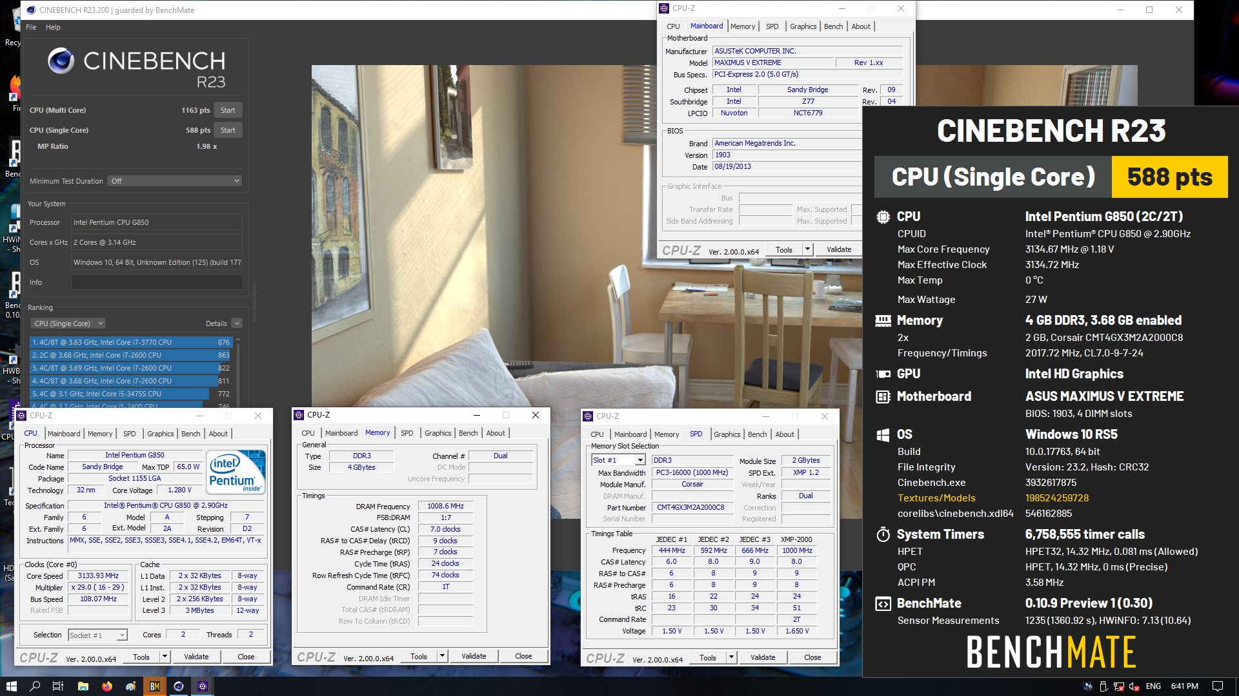
Task: Click Tools button in CPU-Z Memory window
Action: point(419,656)
